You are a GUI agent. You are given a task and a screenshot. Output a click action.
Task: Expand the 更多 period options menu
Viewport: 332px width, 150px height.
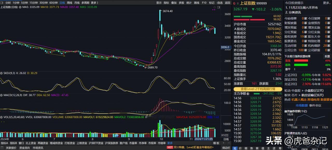click(94, 3)
